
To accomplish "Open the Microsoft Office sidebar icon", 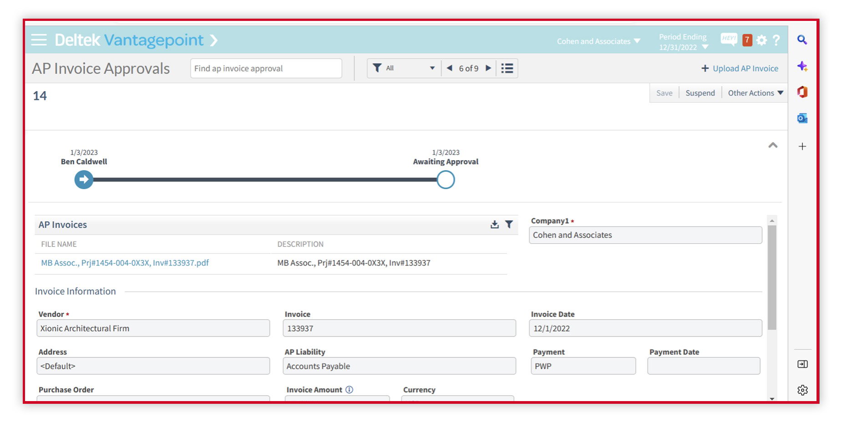I will (802, 92).
